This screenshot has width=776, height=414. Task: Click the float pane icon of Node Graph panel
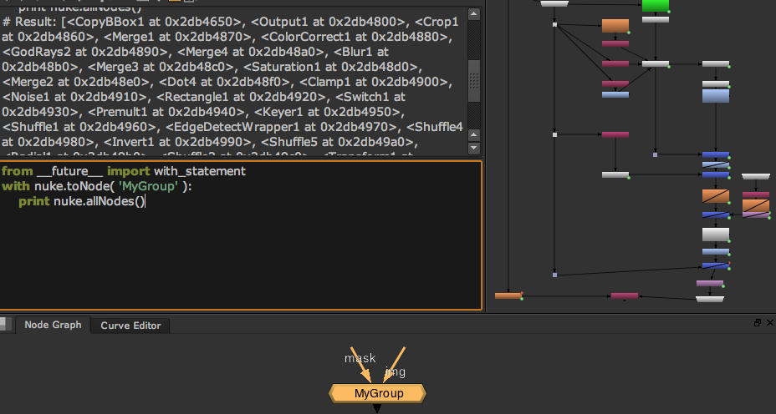tap(758, 323)
